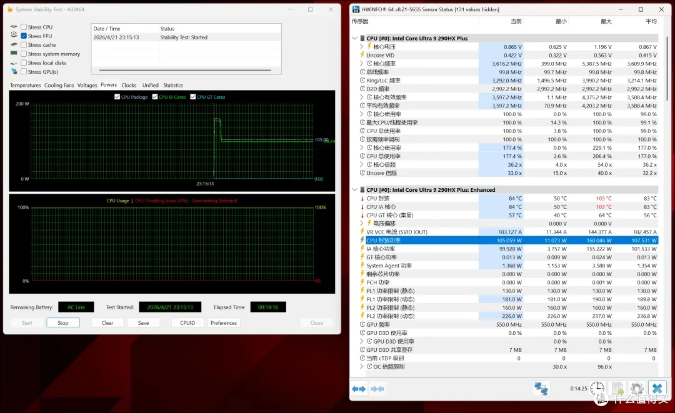Stop the stability test
This screenshot has width=675, height=413.
(x=63, y=322)
